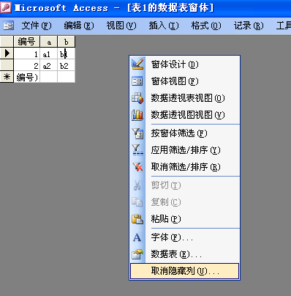291x296 pixels.
Task: Select 窗体视图(F) in context menu
Action: (184, 81)
